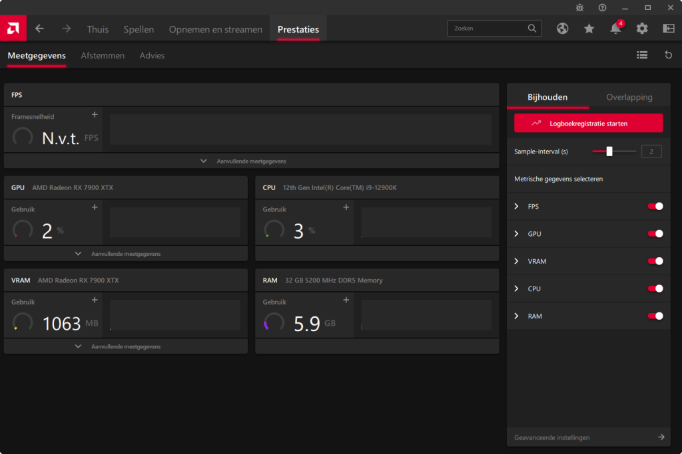Image resolution: width=682 pixels, height=454 pixels.
Task: Click the search magnifier icon
Action: (x=532, y=28)
